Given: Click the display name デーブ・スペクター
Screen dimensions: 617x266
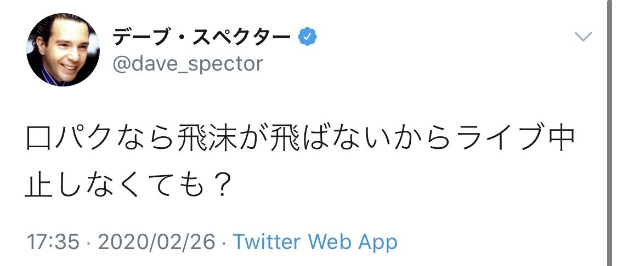Looking at the screenshot, I should tap(201, 37).
